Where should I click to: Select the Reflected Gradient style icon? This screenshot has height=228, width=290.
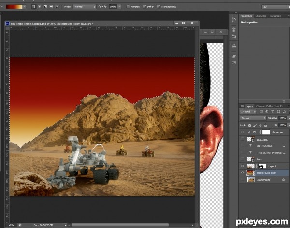[51, 7]
